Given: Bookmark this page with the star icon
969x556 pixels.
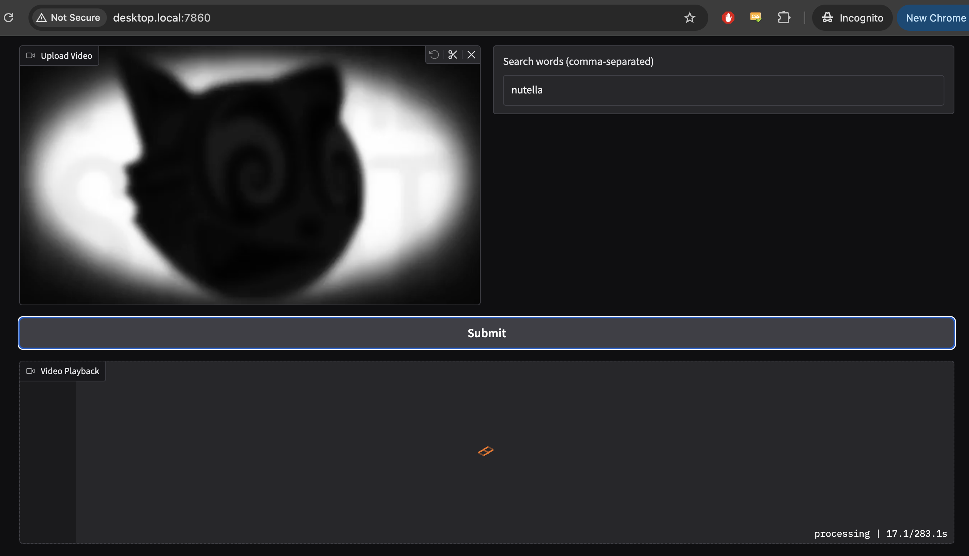Looking at the screenshot, I should [x=689, y=18].
